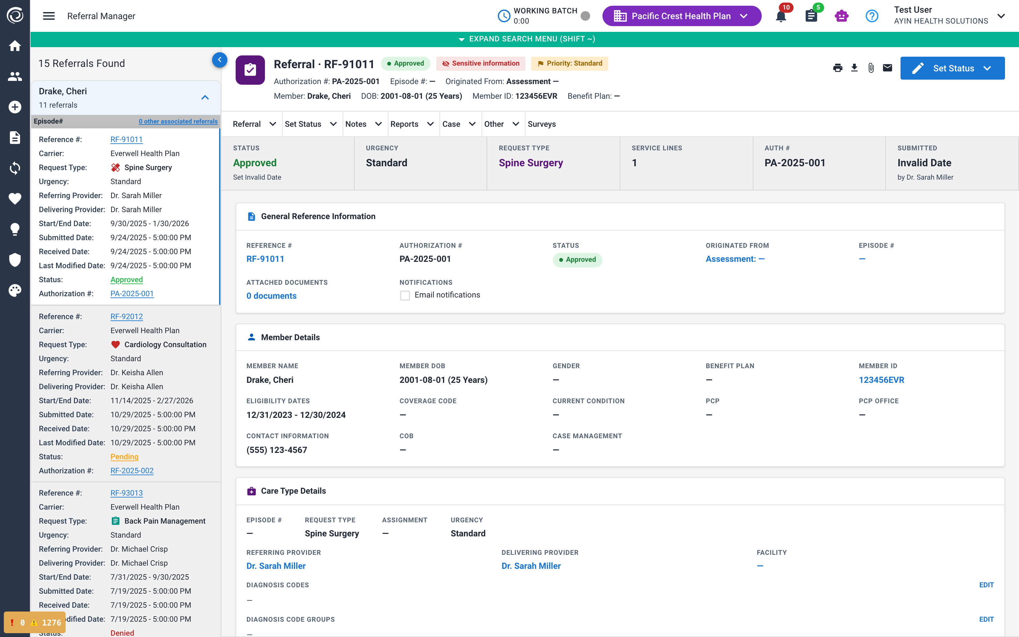Viewport: 1019px width, 637px height.
Task: Open Delivering Provider Dr. Sarah Miller link
Action: [531, 566]
